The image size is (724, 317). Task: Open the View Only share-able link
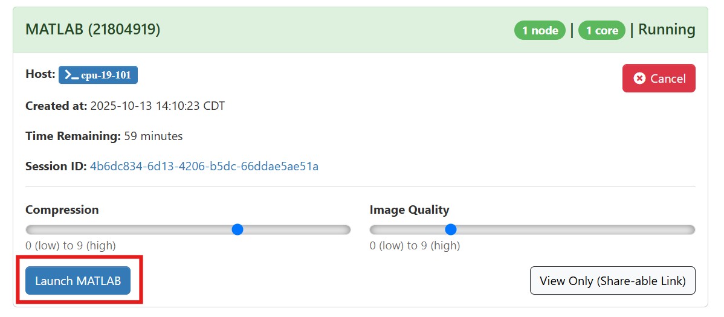(x=612, y=281)
